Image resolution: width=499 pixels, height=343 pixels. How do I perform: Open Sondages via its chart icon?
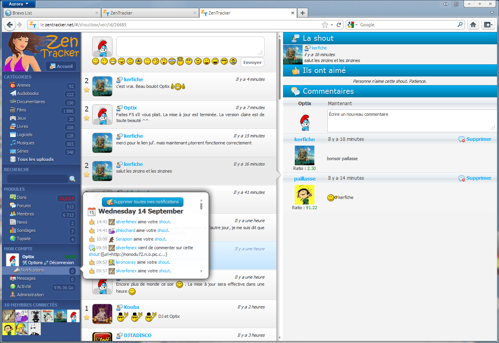pos(13,230)
